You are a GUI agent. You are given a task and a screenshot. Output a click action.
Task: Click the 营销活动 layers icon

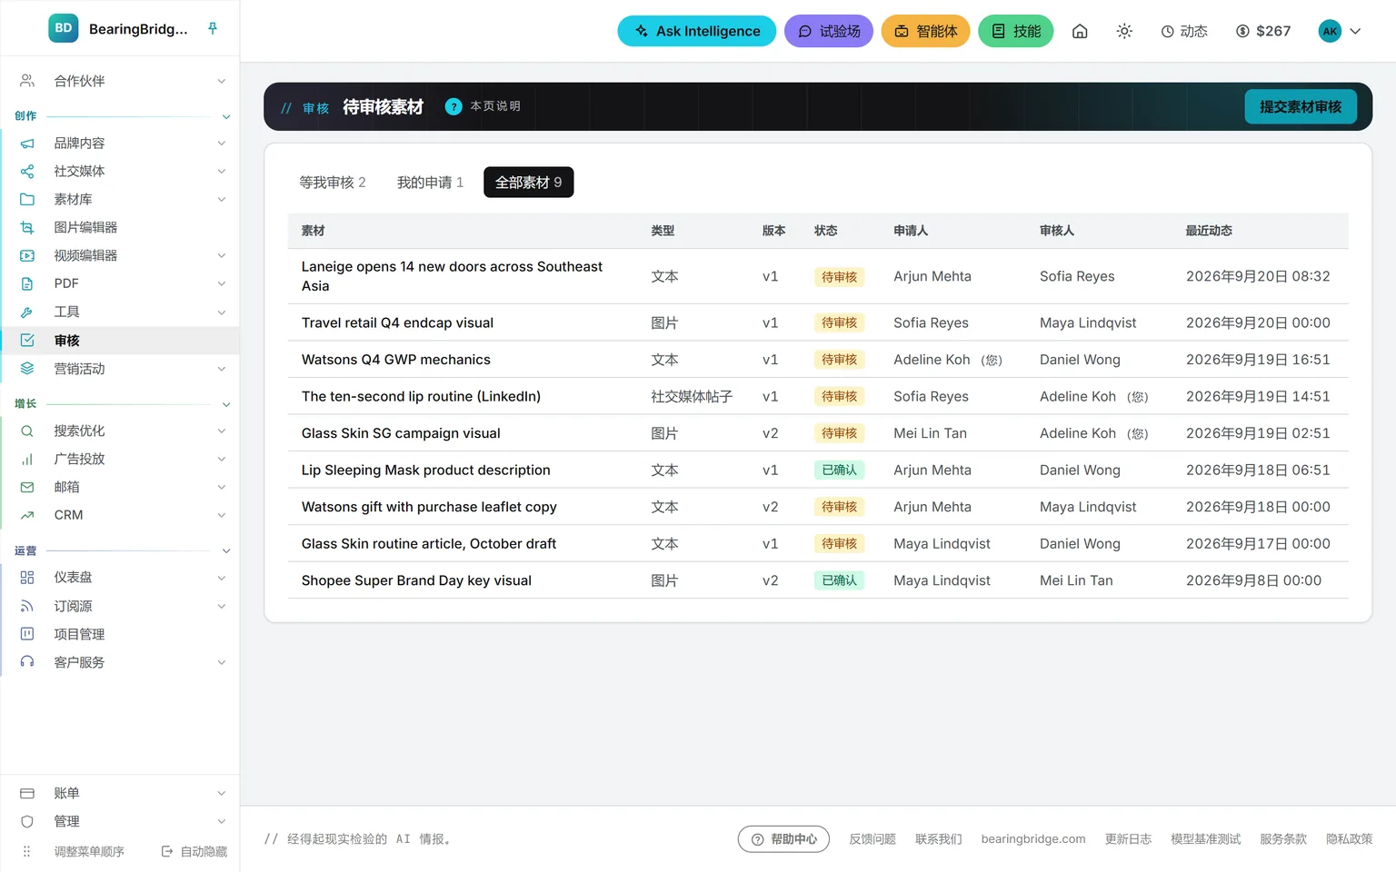point(27,369)
